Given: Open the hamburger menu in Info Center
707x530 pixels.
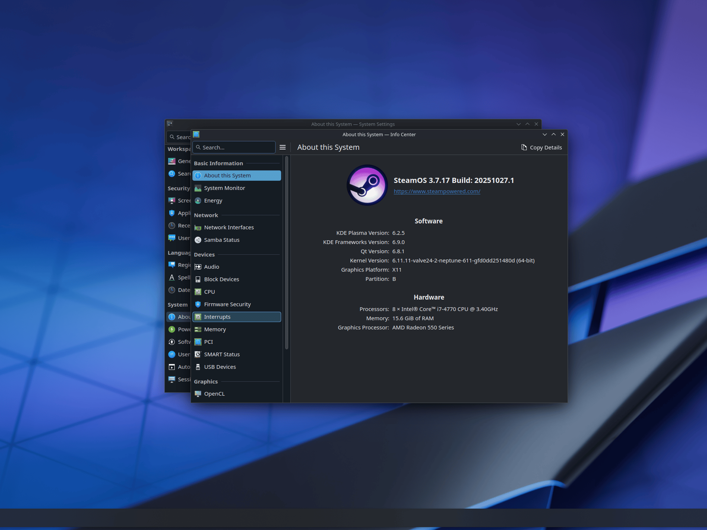Looking at the screenshot, I should [x=282, y=147].
